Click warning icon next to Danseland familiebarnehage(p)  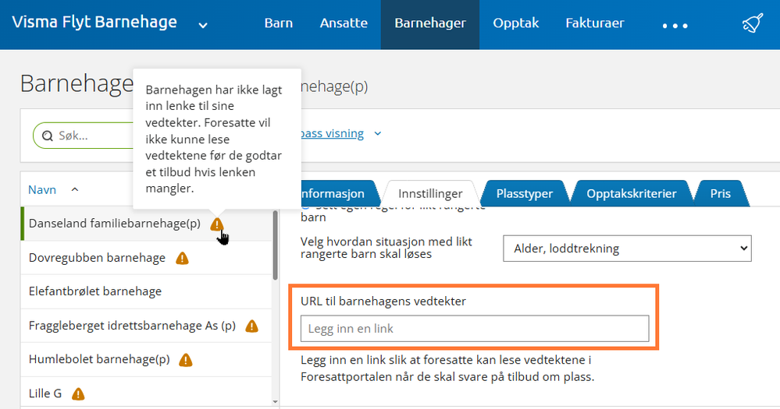click(x=217, y=224)
